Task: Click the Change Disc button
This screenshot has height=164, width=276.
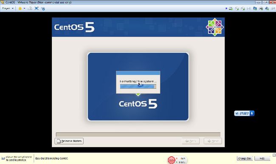Action: pos(245,158)
